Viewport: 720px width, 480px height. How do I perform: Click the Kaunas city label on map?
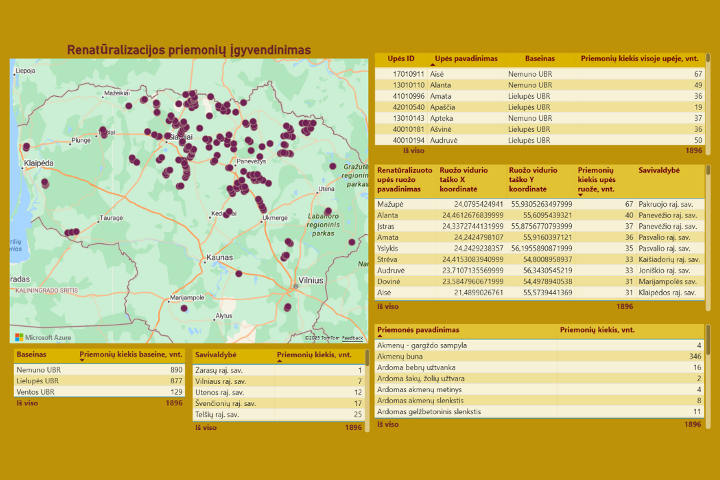click(x=219, y=257)
